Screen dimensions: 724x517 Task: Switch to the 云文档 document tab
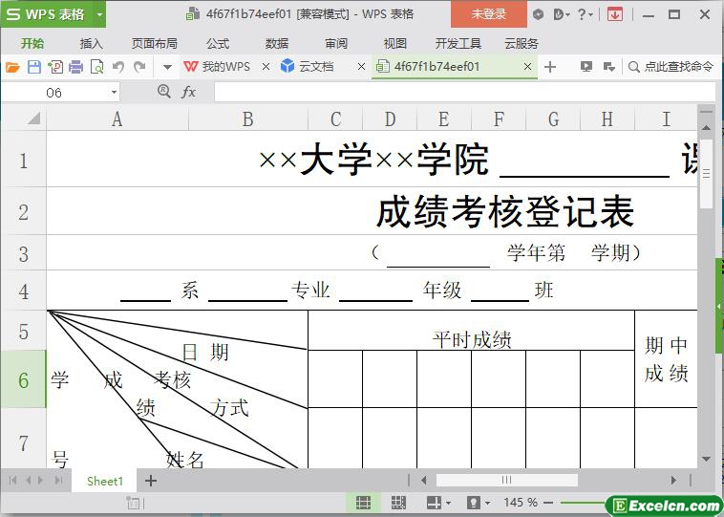click(x=315, y=67)
